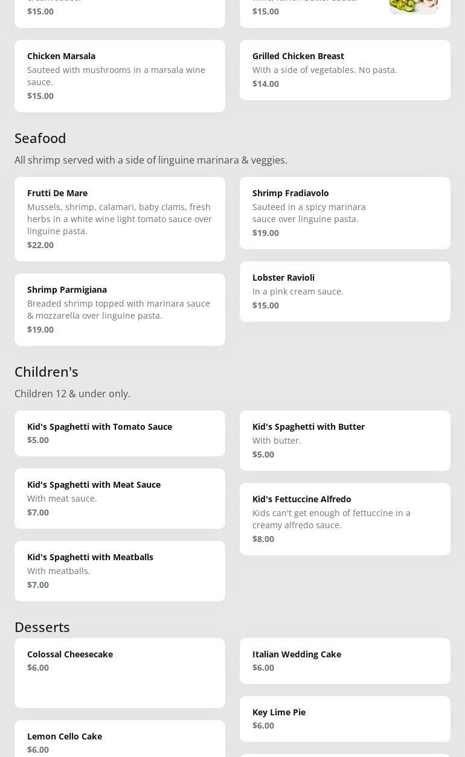This screenshot has height=757, width=465.
Task: Click the $22.00 price on Frutti De Mare
Action: pyautogui.click(x=40, y=245)
